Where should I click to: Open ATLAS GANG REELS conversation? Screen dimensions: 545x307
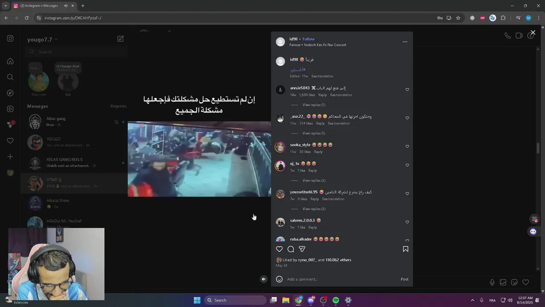[x=75, y=163]
